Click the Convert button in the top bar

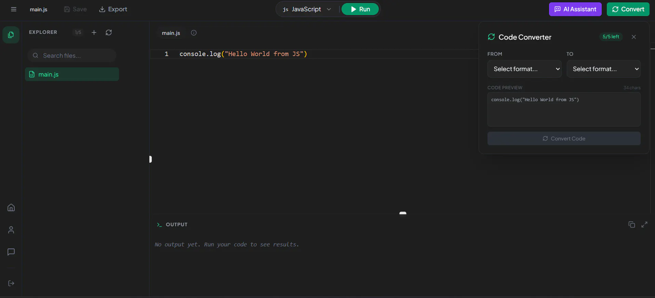pyautogui.click(x=628, y=9)
